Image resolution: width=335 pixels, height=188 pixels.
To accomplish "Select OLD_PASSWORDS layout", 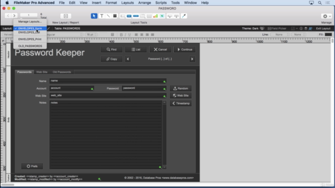I will click(x=30, y=46).
